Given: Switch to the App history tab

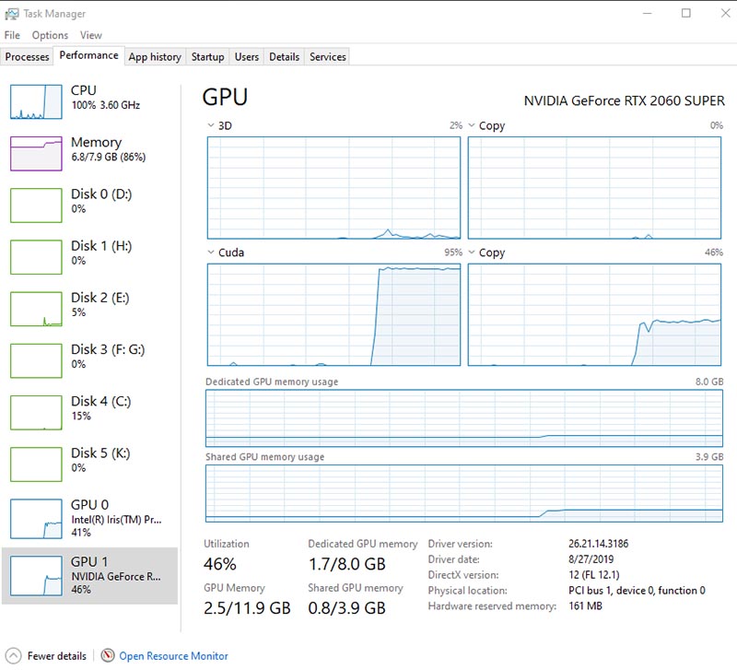Looking at the screenshot, I should tap(155, 57).
